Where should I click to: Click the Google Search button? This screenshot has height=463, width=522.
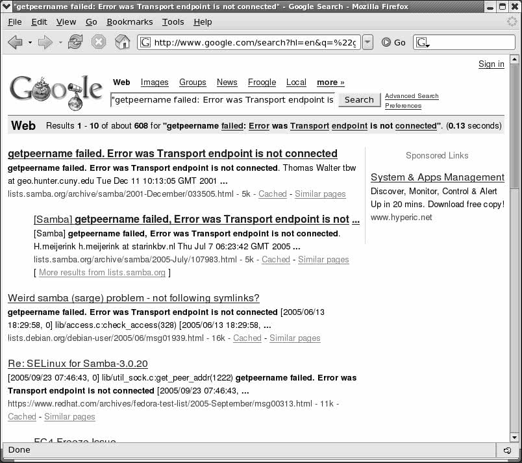pyautogui.click(x=359, y=100)
